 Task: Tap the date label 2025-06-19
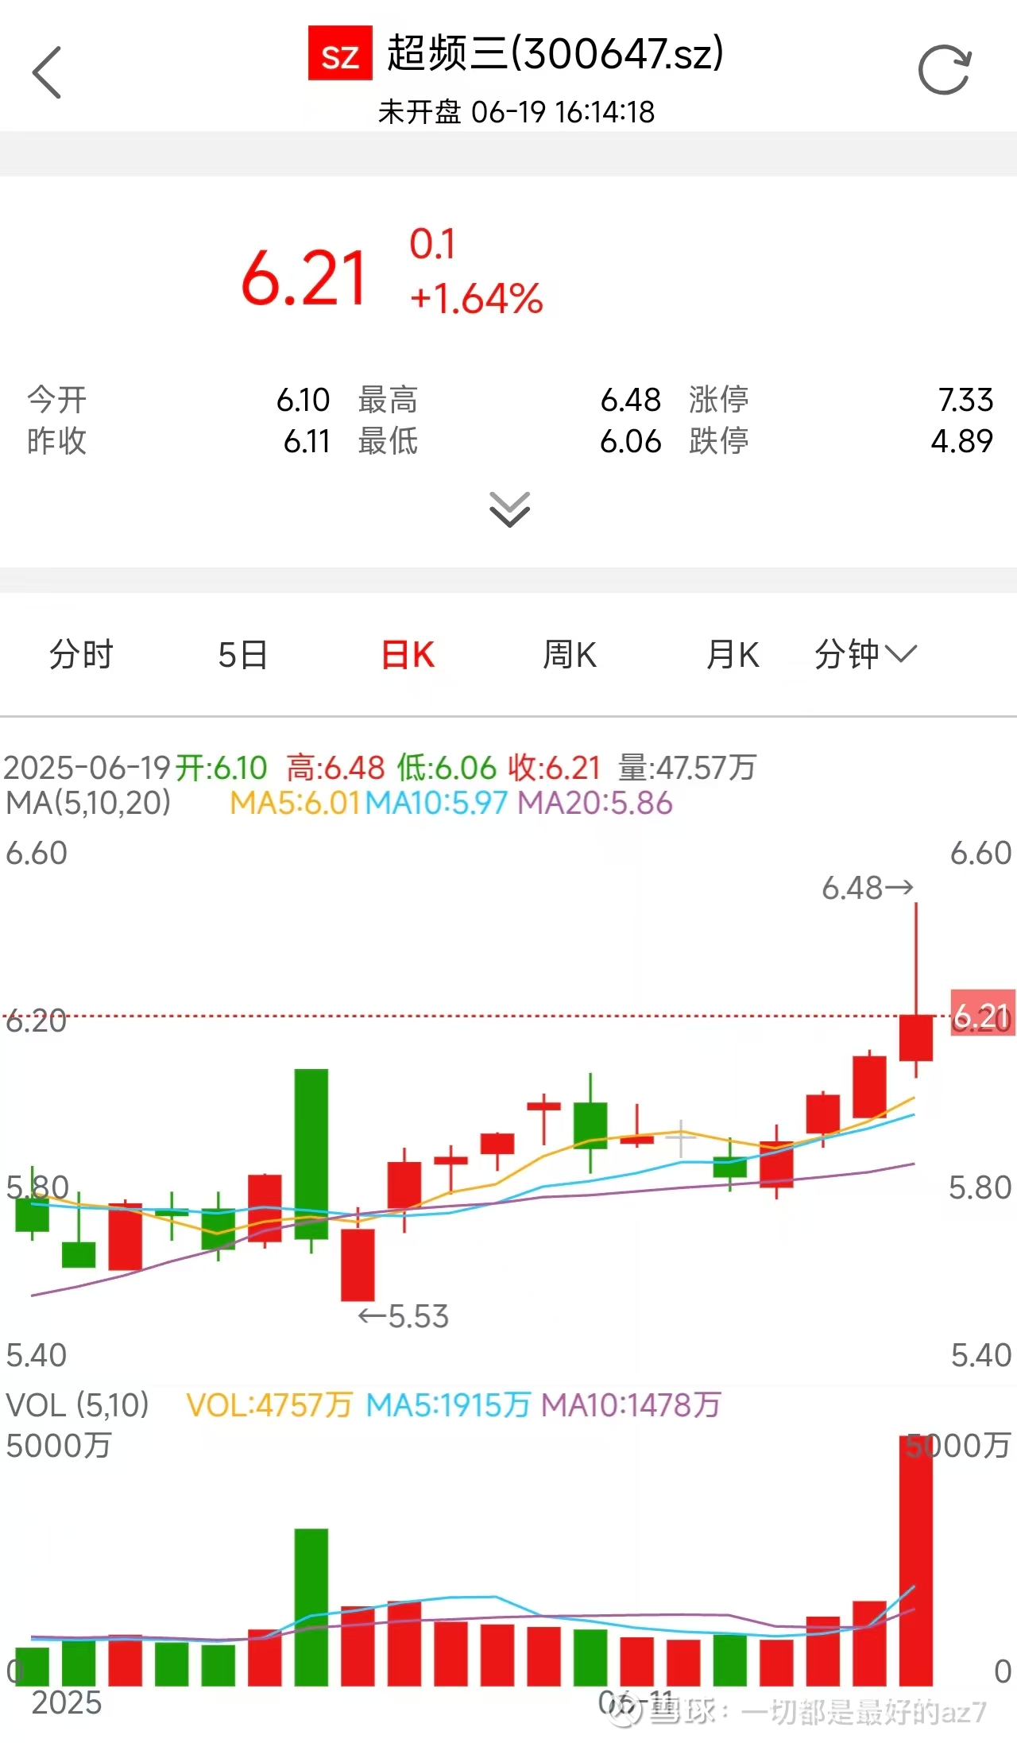[87, 768]
